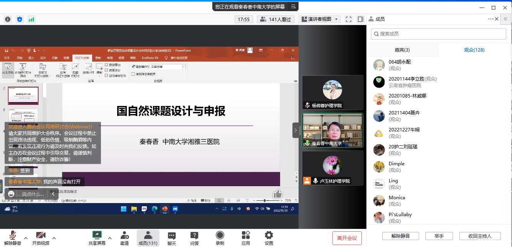Open the 问答 Q&A panel
The height and width of the screenshot is (247, 512).
(195, 238)
